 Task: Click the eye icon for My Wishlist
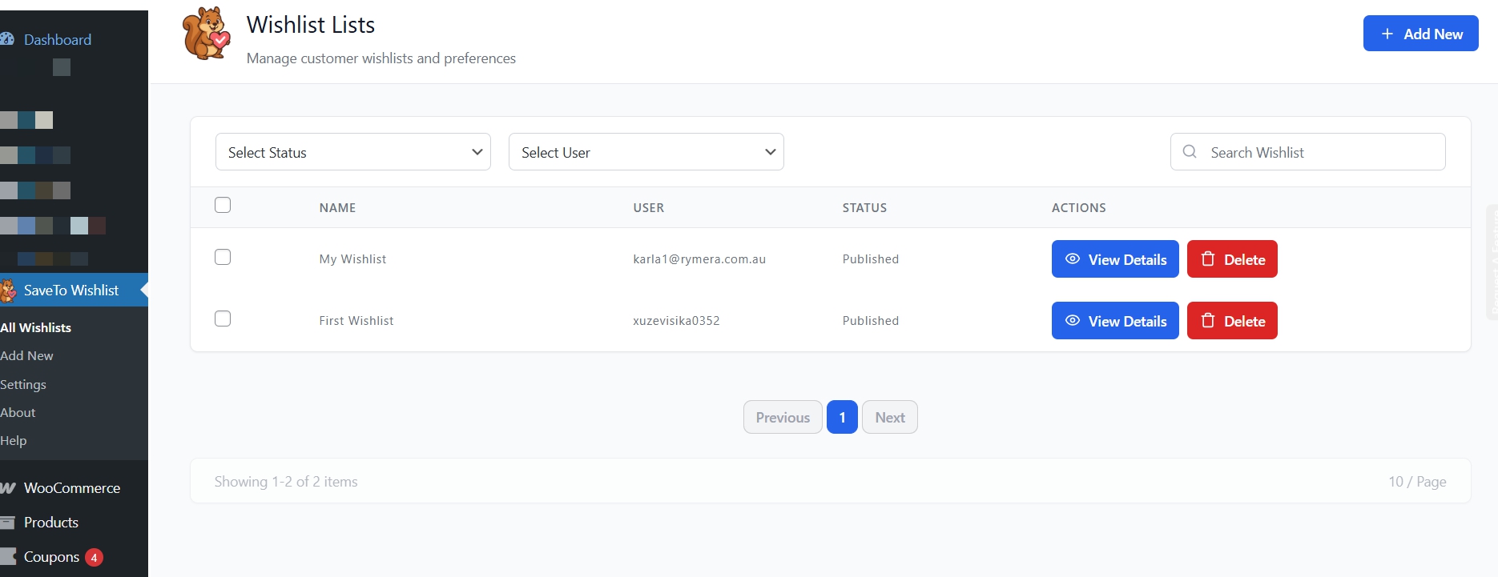[1073, 259]
